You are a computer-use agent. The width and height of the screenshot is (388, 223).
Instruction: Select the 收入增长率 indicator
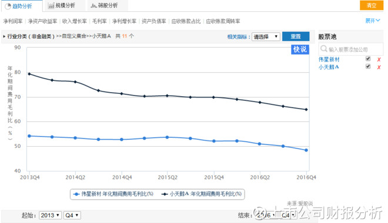tap(75, 21)
